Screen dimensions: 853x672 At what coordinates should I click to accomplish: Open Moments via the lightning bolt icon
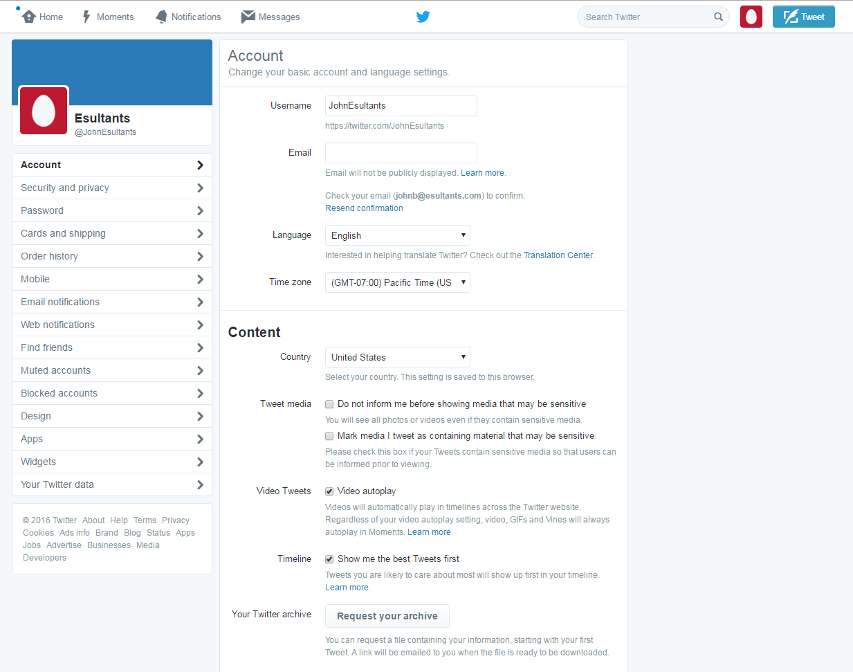(x=86, y=17)
